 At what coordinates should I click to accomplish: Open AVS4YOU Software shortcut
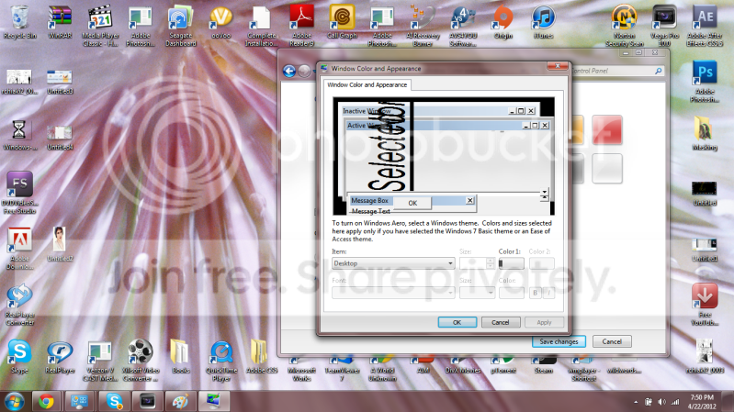point(463,27)
